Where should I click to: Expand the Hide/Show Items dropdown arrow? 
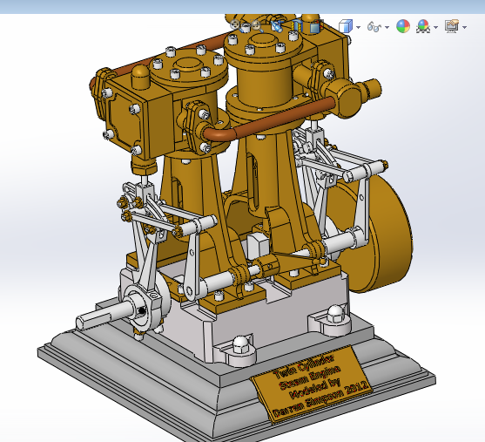point(387,27)
